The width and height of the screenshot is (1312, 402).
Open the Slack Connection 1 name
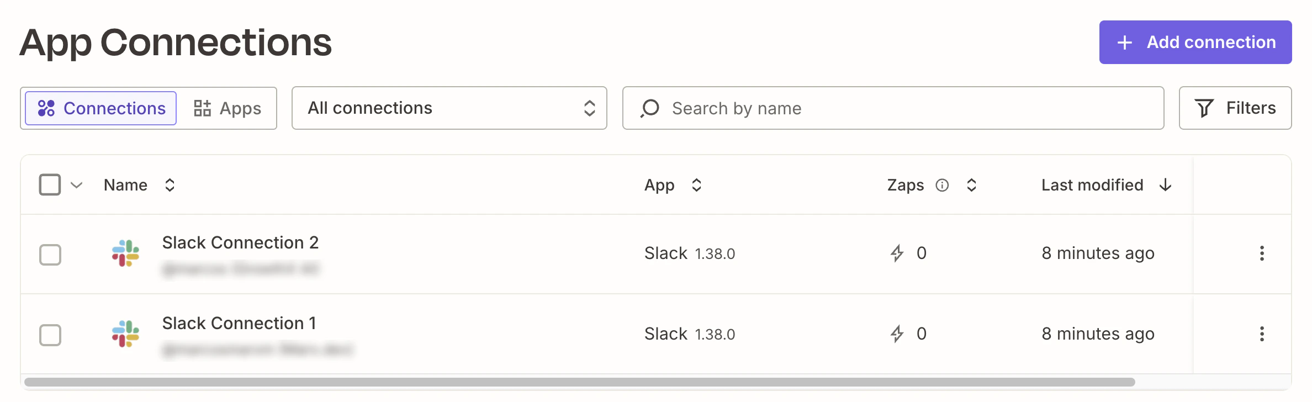[x=239, y=323]
